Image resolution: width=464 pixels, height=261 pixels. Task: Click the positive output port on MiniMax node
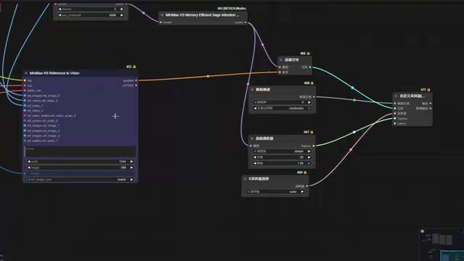136,80
